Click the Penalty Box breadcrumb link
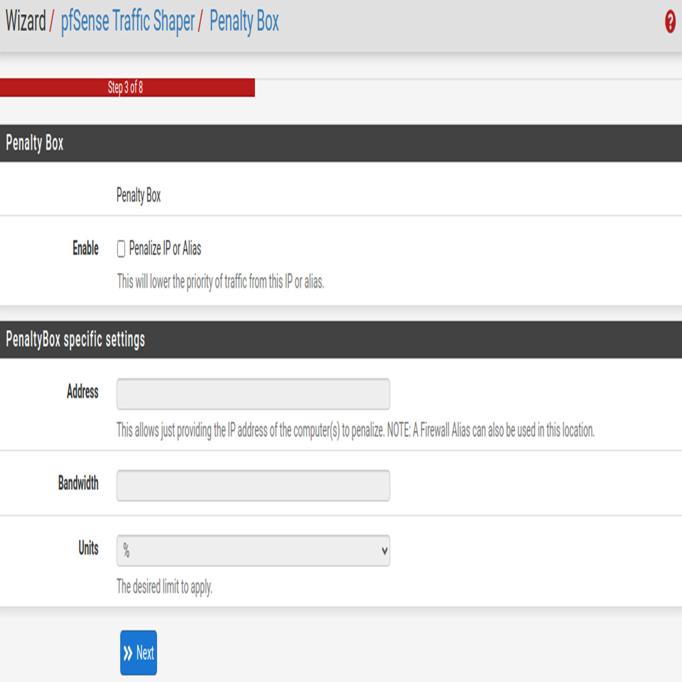Viewport: 682px width, 682px height. point(244,22)
